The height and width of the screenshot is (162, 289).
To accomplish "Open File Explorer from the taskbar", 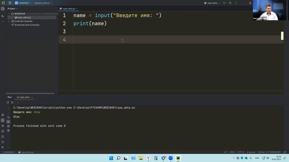I will pos(141,158).
